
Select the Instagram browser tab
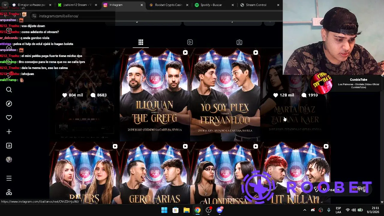123,5
